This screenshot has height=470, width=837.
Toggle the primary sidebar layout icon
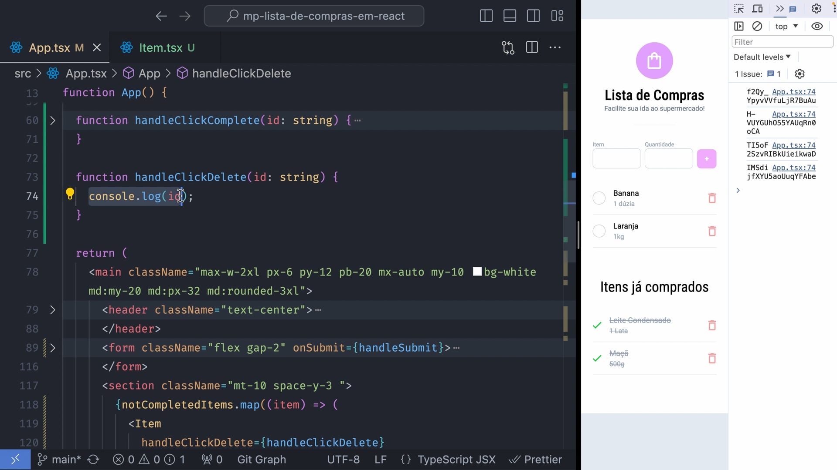[x=486, y=16]
